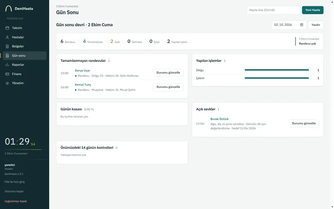
Task: Open Derya Uçar patient link
Action: point(82,71)
